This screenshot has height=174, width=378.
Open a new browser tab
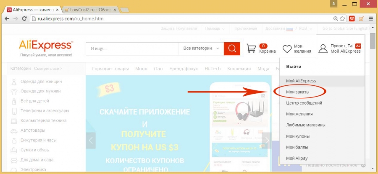pyautogui.click(x=124, y=10)
